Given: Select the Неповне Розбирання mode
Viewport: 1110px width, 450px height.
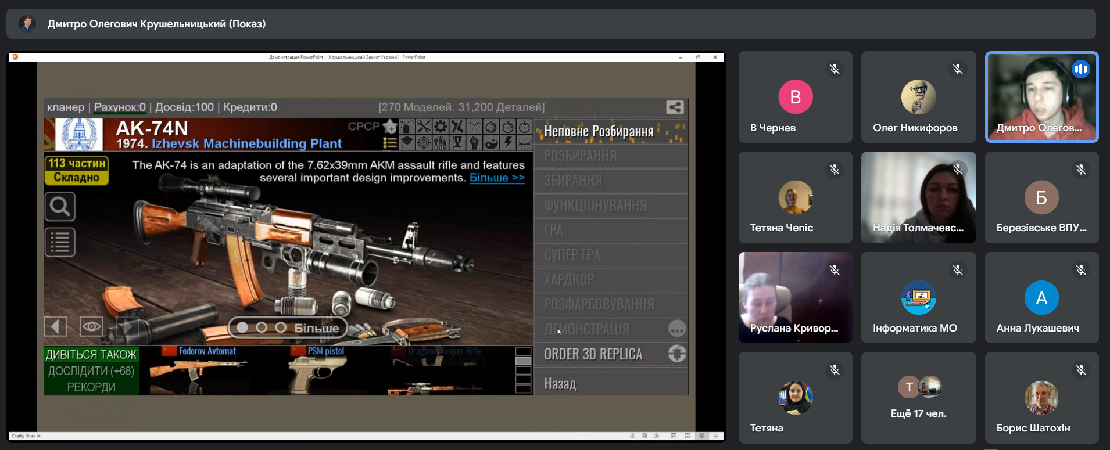Looking at the screenshot, I should coord(599,132).
